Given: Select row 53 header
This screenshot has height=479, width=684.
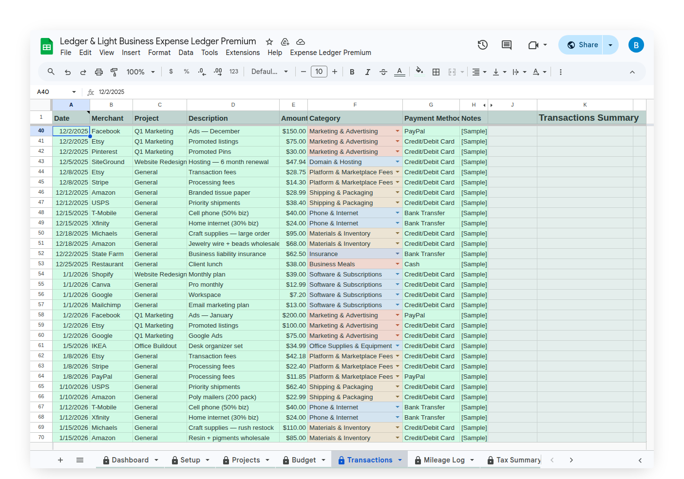Looking at the screenshot, I should [41, 264].
